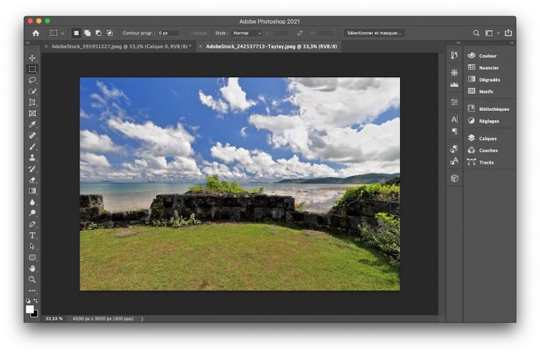Image resolution: width=540 pixels, height=354 pixels.
Task: Select the Dodge tool
Action: [32, 213]
